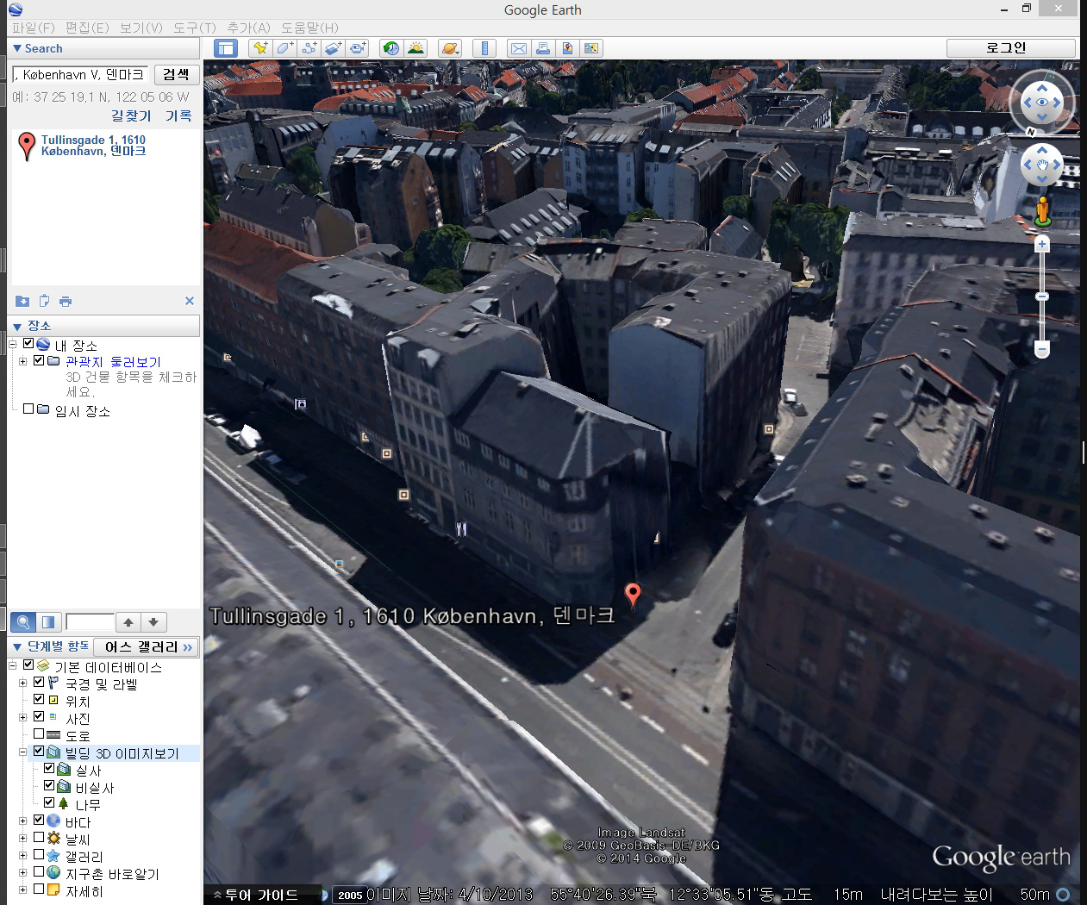Uncheck the 나무 trees checkbox

(x=49, y=803)
